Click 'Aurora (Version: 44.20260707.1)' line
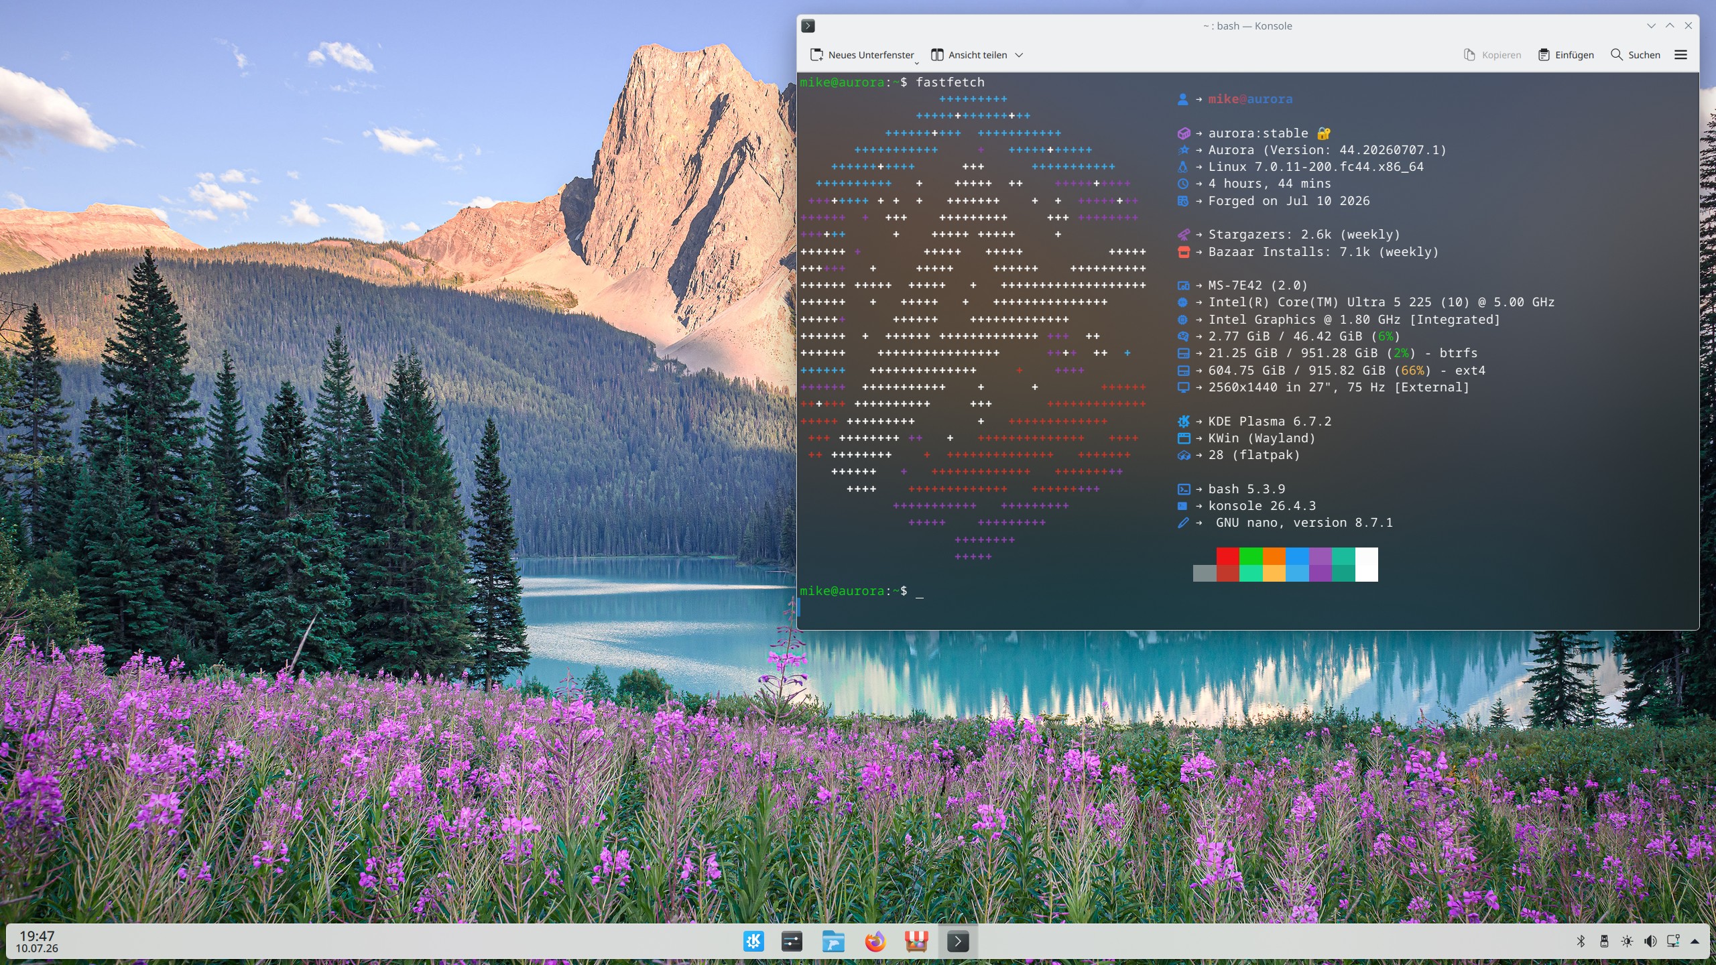 click(x=1327, y=150)
